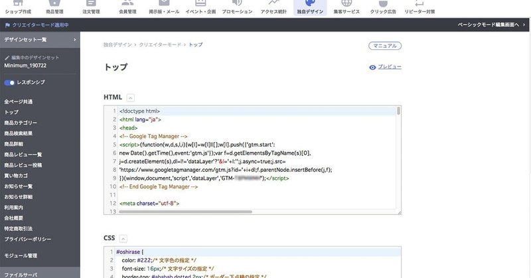Click the HTML editor vertical scrollbar
This screenshot has width=531, height=278.
pos(398,111)
